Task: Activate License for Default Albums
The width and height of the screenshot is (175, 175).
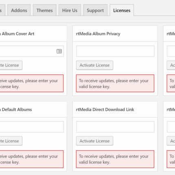Action: 11,141
